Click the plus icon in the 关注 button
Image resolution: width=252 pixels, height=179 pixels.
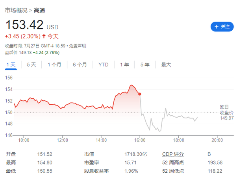tap(217, 27)
